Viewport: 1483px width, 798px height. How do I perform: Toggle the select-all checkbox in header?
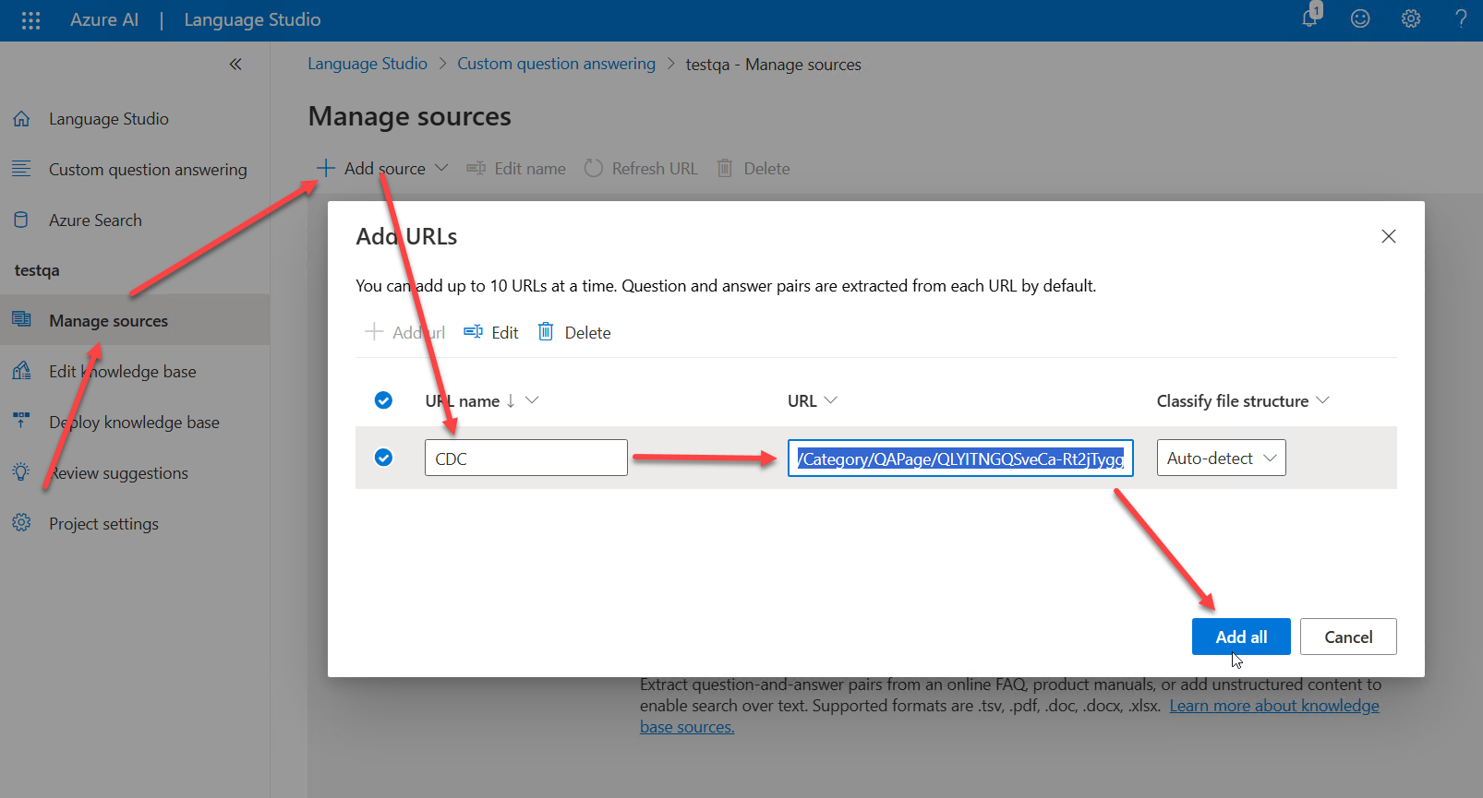383,400
